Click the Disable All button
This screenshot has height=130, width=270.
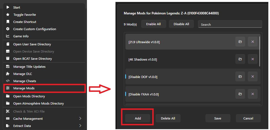coord(181,24)
